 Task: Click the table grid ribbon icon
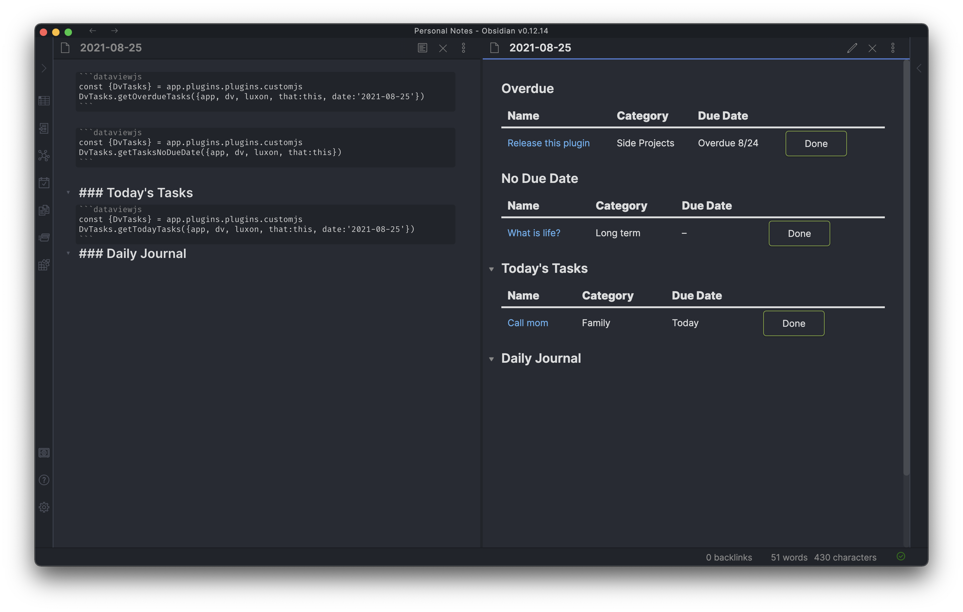[44, 100]
